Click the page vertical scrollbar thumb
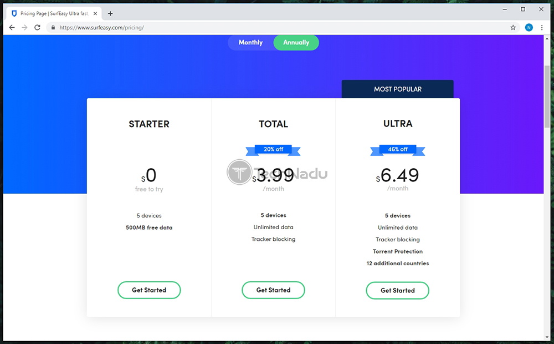 (547, 96)
